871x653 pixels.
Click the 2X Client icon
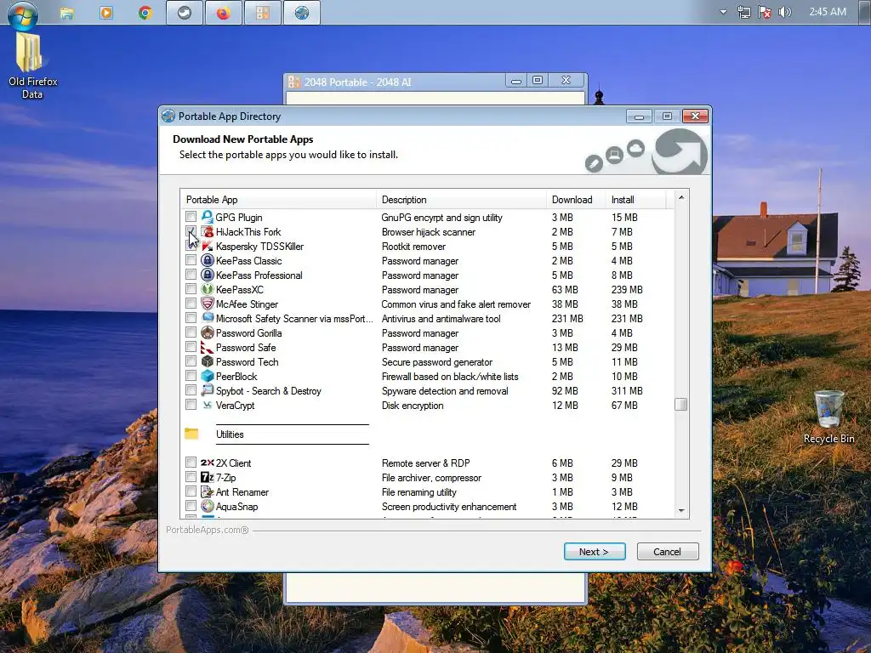pos(208,463)
